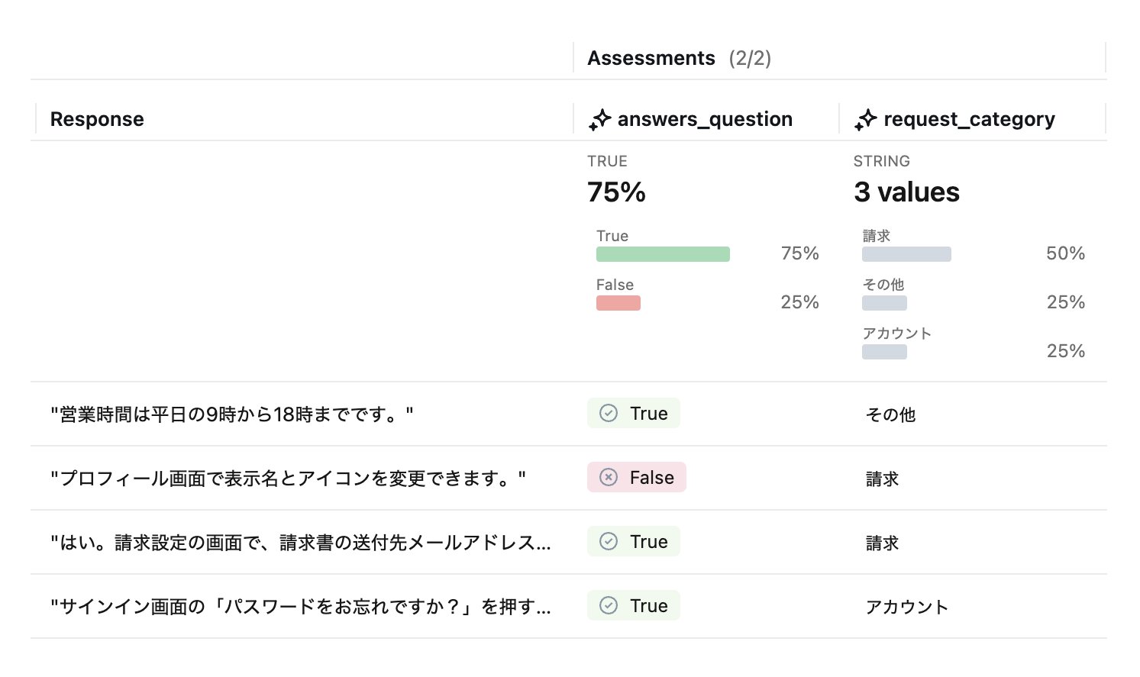
Task: Open the response about サインイン画面
Action: click(x=301, y=607)
